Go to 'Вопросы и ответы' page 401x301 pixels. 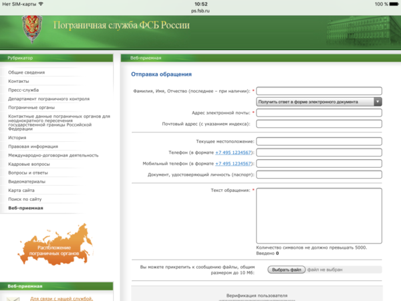tap(29, 173)
